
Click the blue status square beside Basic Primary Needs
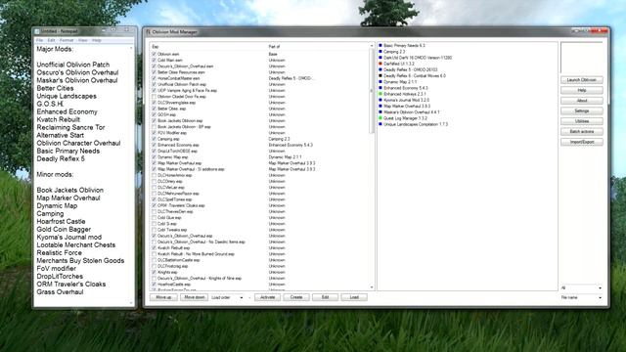pyautogui.click(x=380, y=46)
